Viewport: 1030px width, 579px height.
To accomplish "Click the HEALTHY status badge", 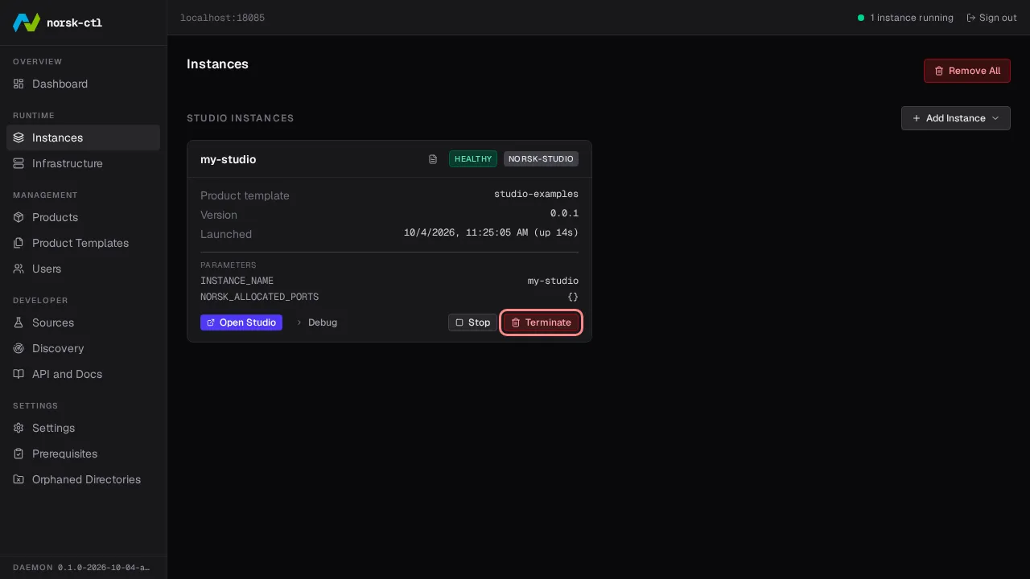I will click(x=473, y=159).
